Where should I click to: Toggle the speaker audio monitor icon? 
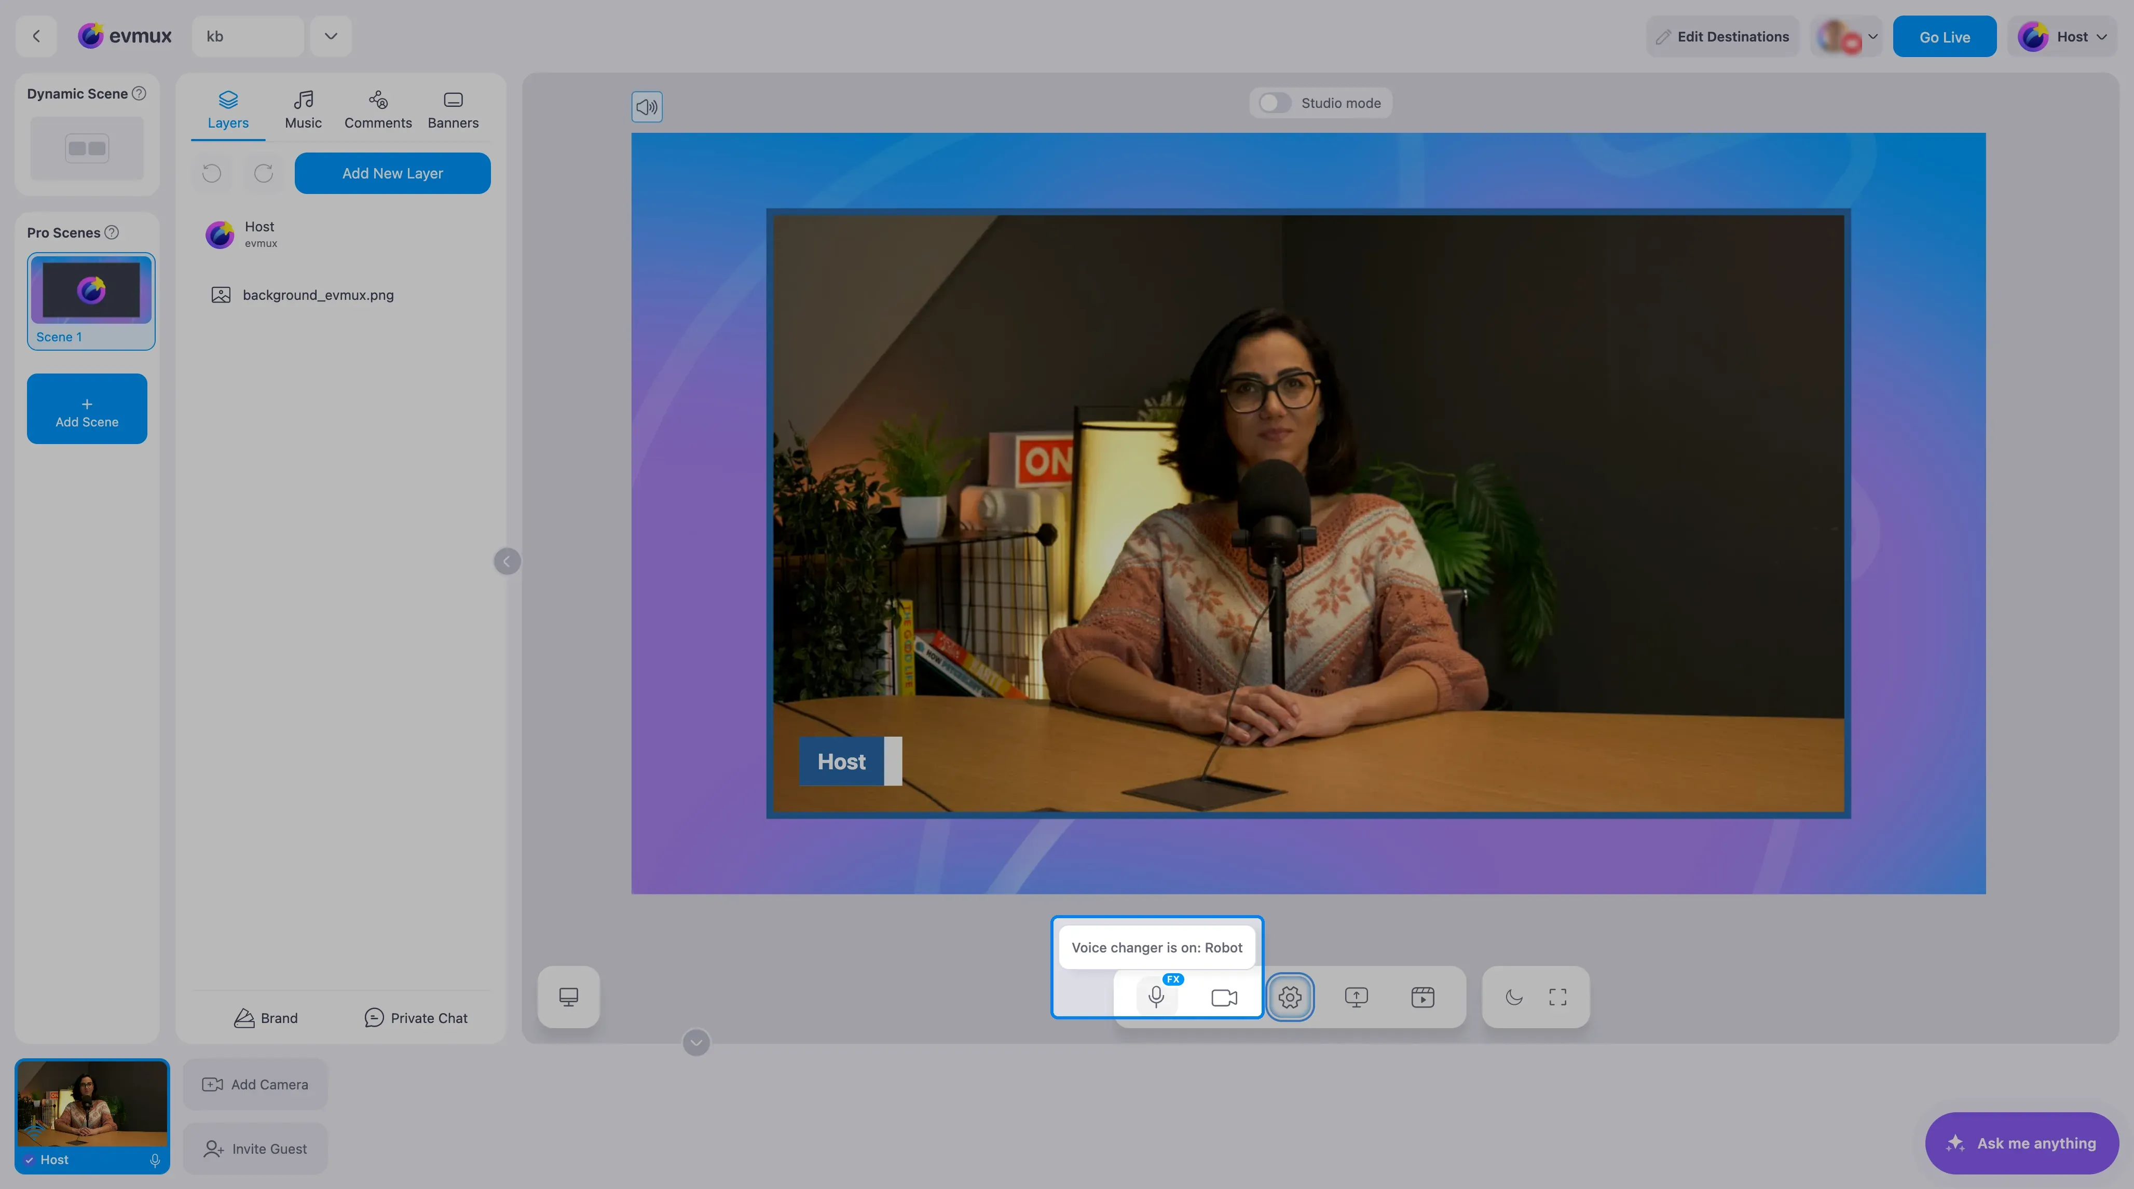pos(647,107)
